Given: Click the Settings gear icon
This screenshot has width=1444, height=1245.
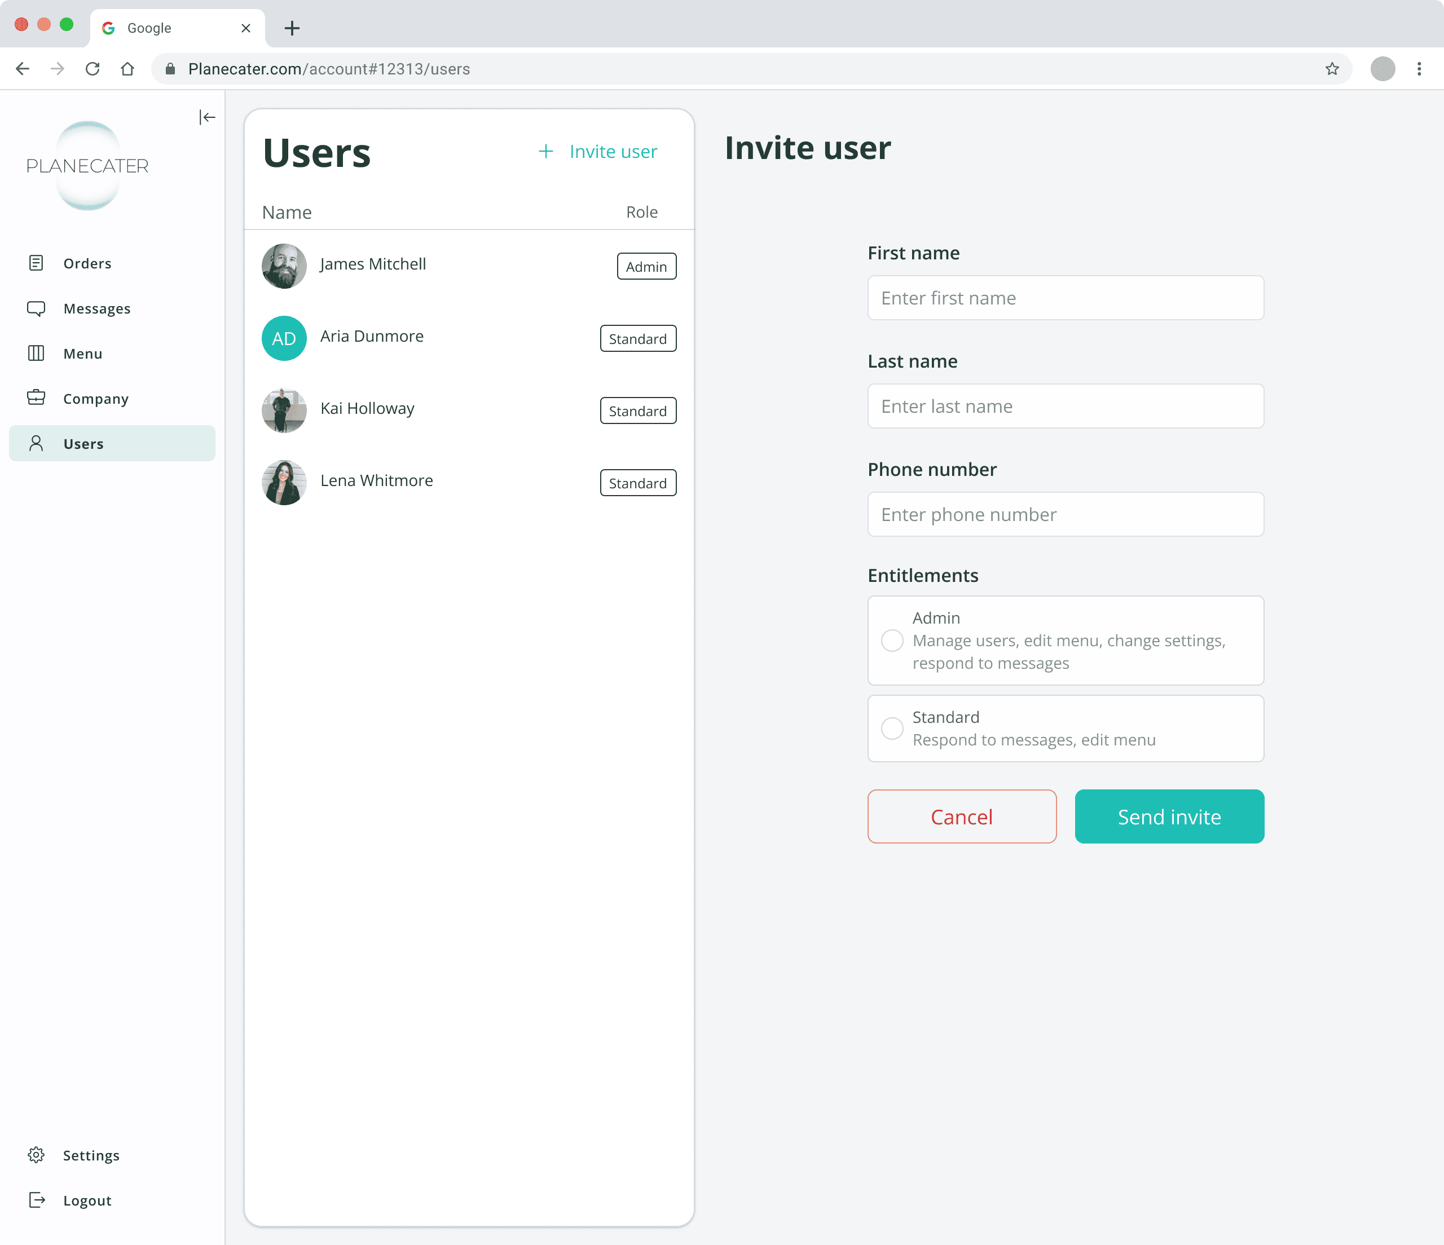Looking at the screenshot, I should 36,1154.
